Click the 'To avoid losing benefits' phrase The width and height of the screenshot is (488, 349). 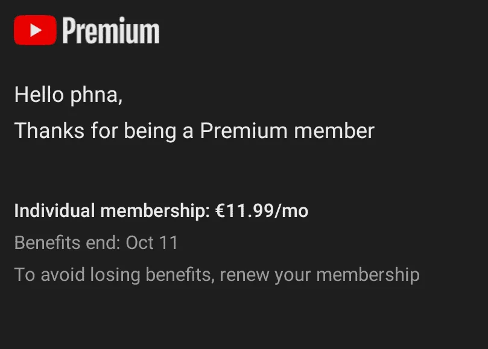115,275
